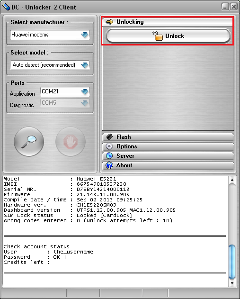Expand the Flash section

168,137
